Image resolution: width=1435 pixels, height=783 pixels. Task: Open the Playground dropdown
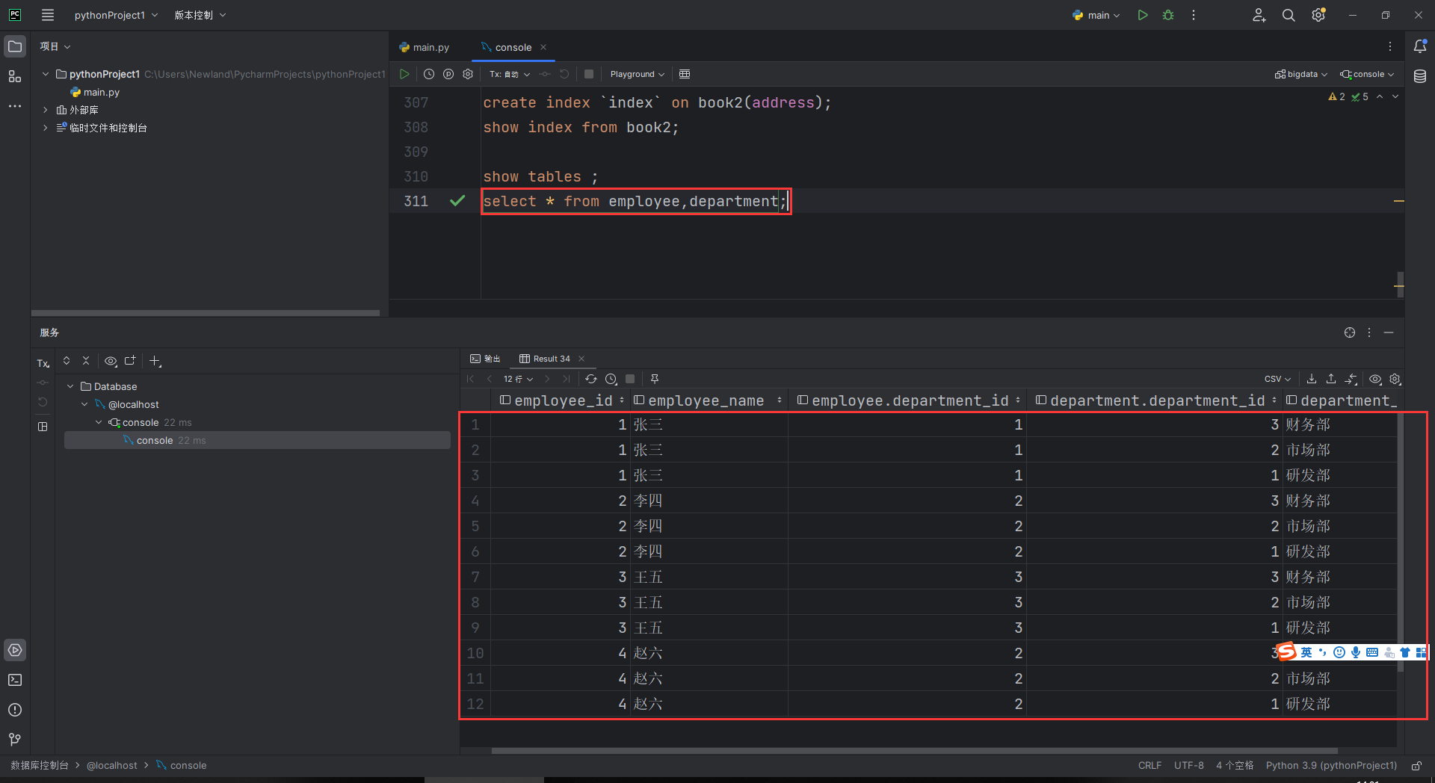click(x=637, y=74)
